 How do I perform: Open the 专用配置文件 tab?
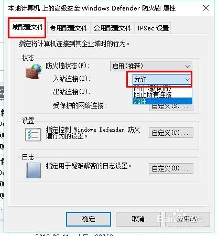coord(69,28)
